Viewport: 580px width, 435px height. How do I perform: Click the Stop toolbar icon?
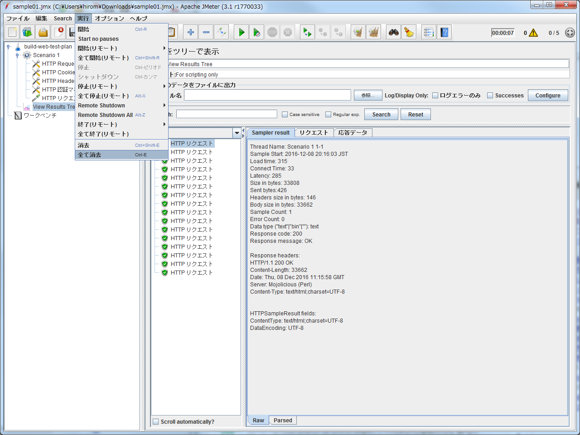pyautogui.click(x=272, y=32)
